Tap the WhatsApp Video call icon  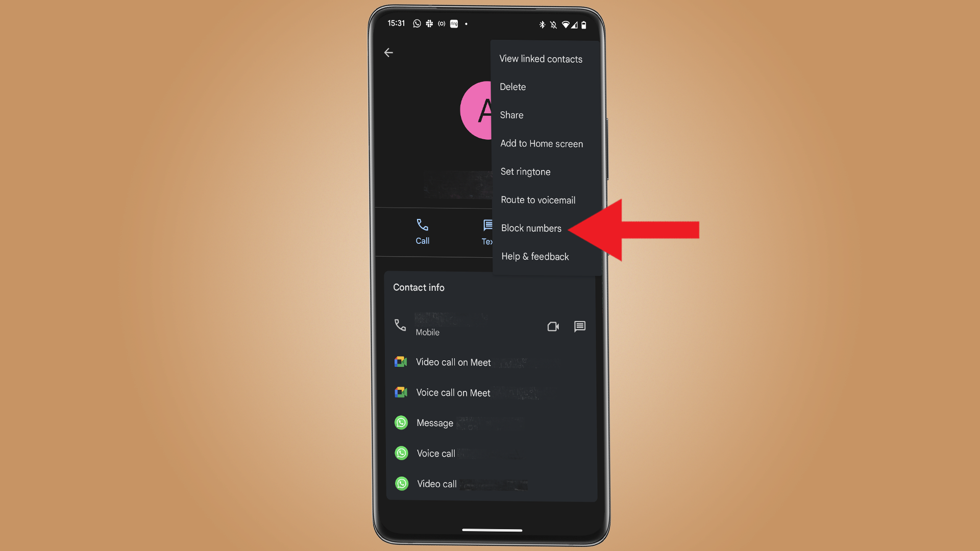tap(401, 483)
